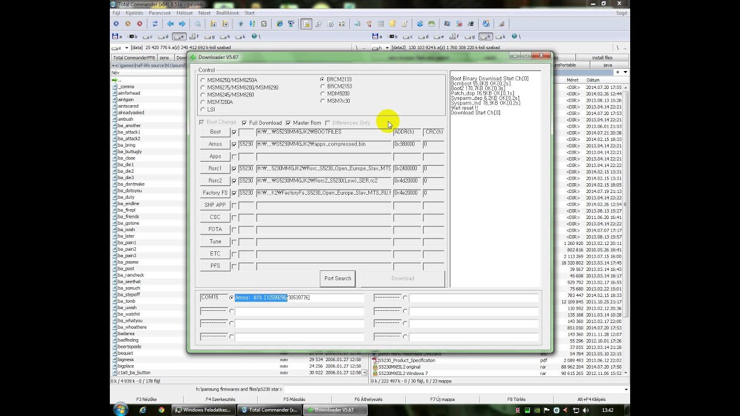The height and width of the screenshot is (416, 740).
Task: Click the Boot file browse button
Action: click(x=215, y=132)
